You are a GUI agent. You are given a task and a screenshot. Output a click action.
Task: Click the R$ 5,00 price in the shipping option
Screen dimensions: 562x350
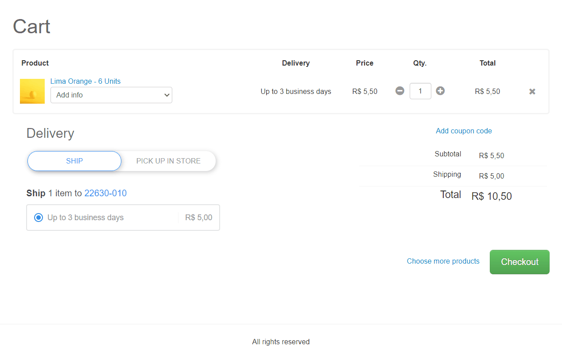pyautogui.click(x=198, y=218)
